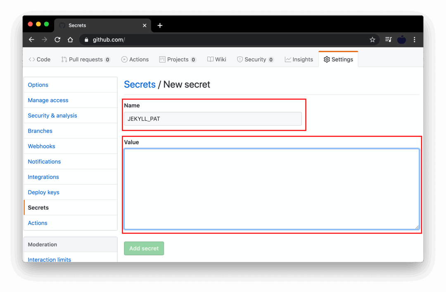Go to browser home icon
The image size is (446, 292).
point(70,40)
